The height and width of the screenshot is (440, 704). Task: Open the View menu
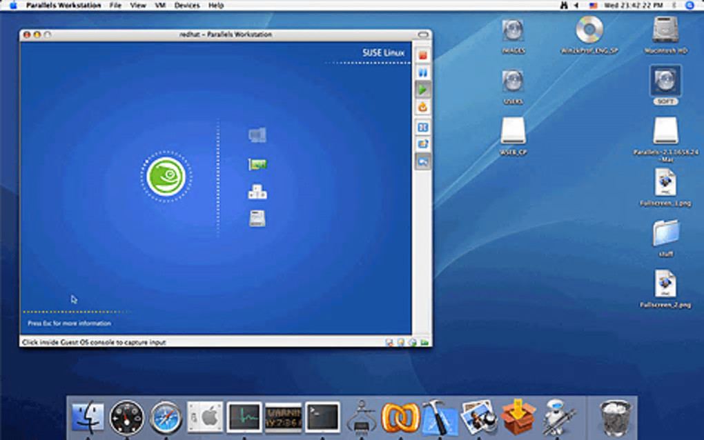click(x=138, y=6)
